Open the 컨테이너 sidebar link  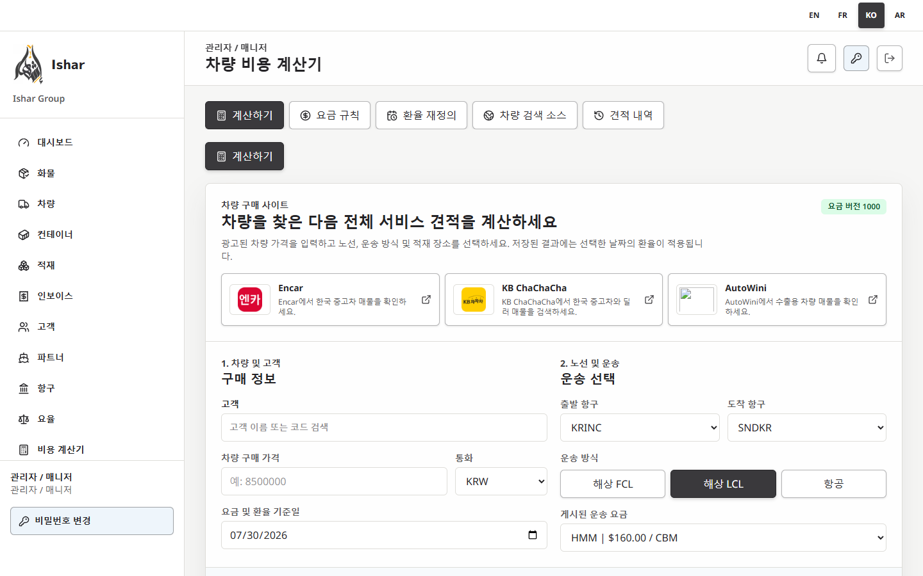(x=92, y=235)
